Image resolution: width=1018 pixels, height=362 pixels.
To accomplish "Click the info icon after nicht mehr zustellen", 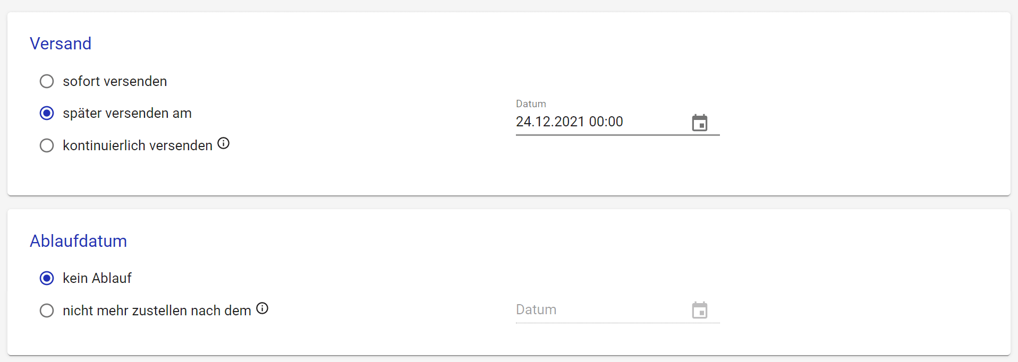I will [262, 308].
